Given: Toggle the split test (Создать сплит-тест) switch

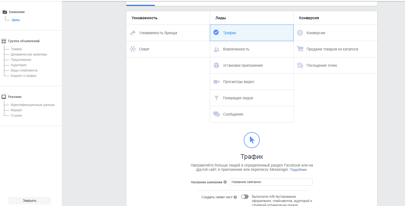Looking at the screenshot, I should (x=245, y=197).
